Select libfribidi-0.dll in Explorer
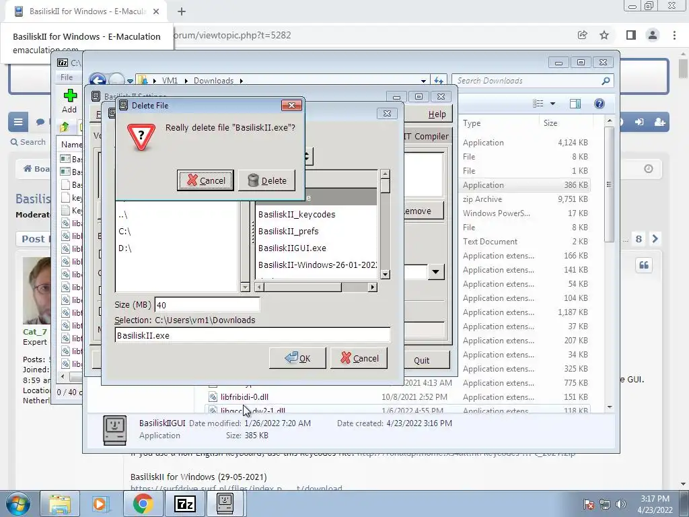The height and width of the screenshot is (517, 689). point(244,397)
